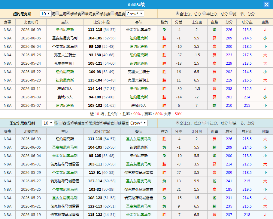
Task: Open the Crow* dropdown in 纽约尼克斯 section
Action: tap(135, 14)
